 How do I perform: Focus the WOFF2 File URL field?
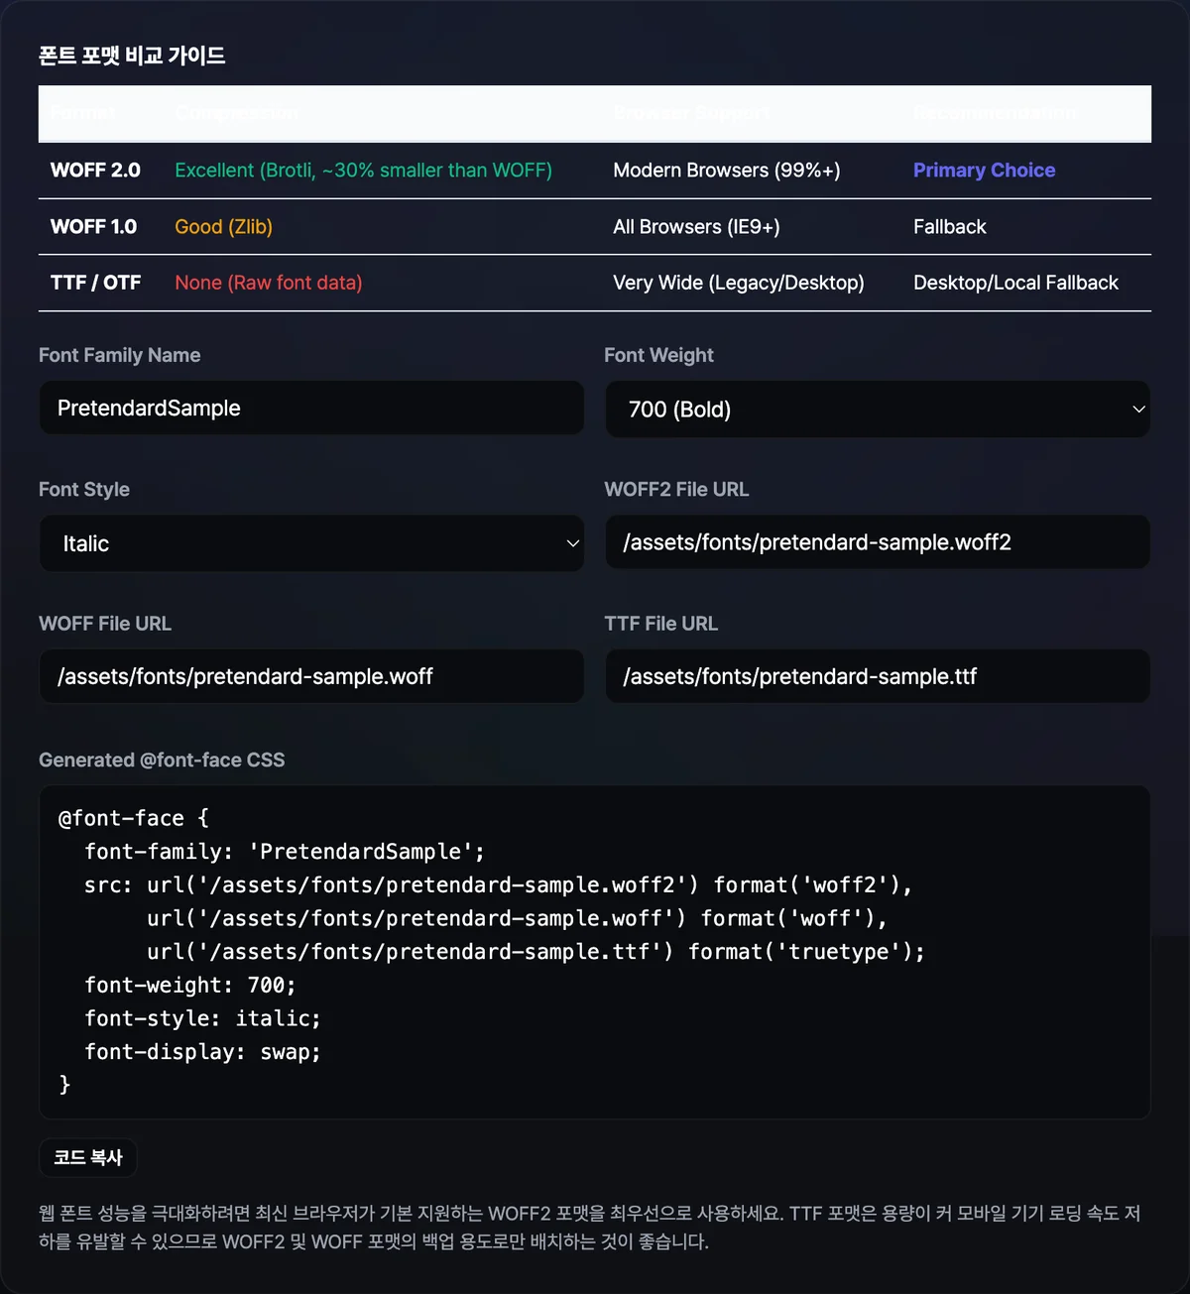(x=878, y=542)
